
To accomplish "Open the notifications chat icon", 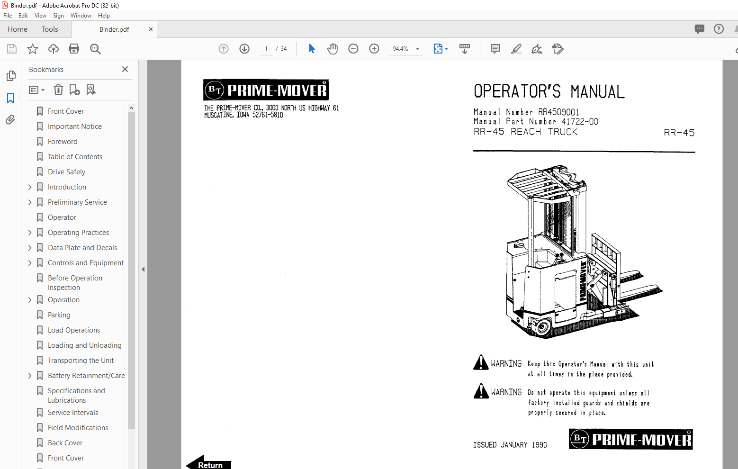I will tap(700, 29).
